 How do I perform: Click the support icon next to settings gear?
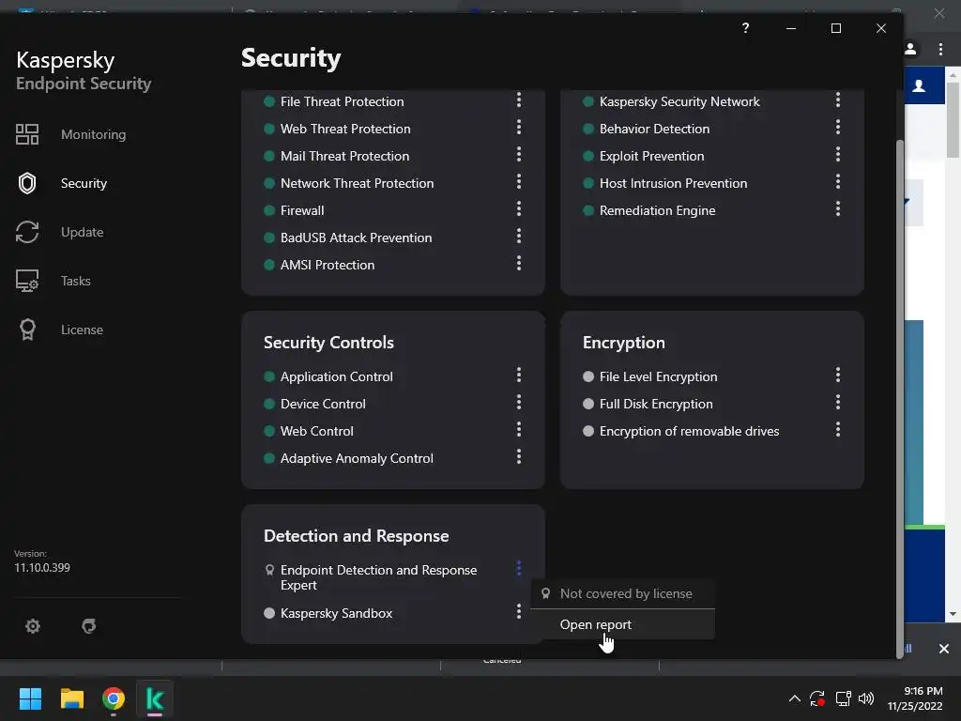tap(89, 626)
